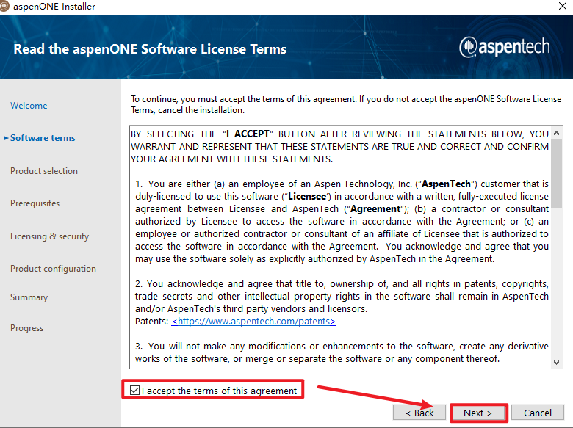
Task: Click the Back button
Action: click(x=419, y=413)
